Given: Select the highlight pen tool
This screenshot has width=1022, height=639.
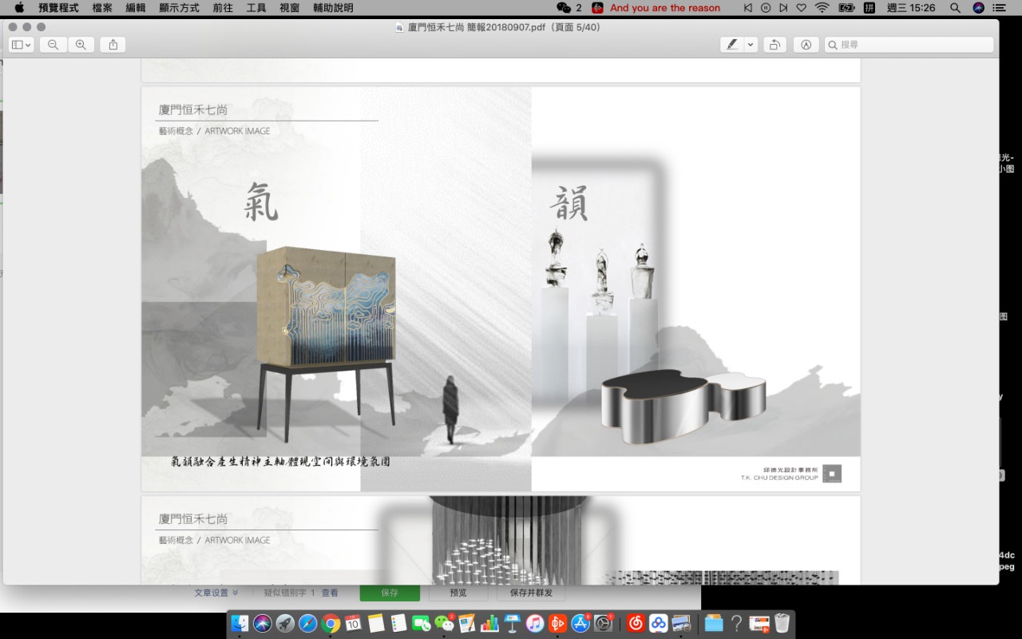Looking at the screenshot, I should click(731, 45).
